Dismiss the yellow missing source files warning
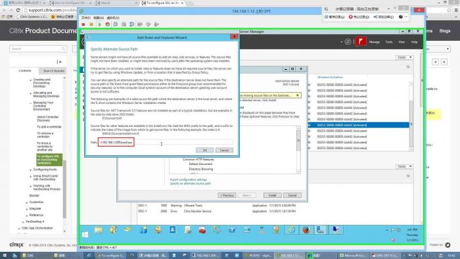Viewport: 460px width, 259px height. [298, 95]
